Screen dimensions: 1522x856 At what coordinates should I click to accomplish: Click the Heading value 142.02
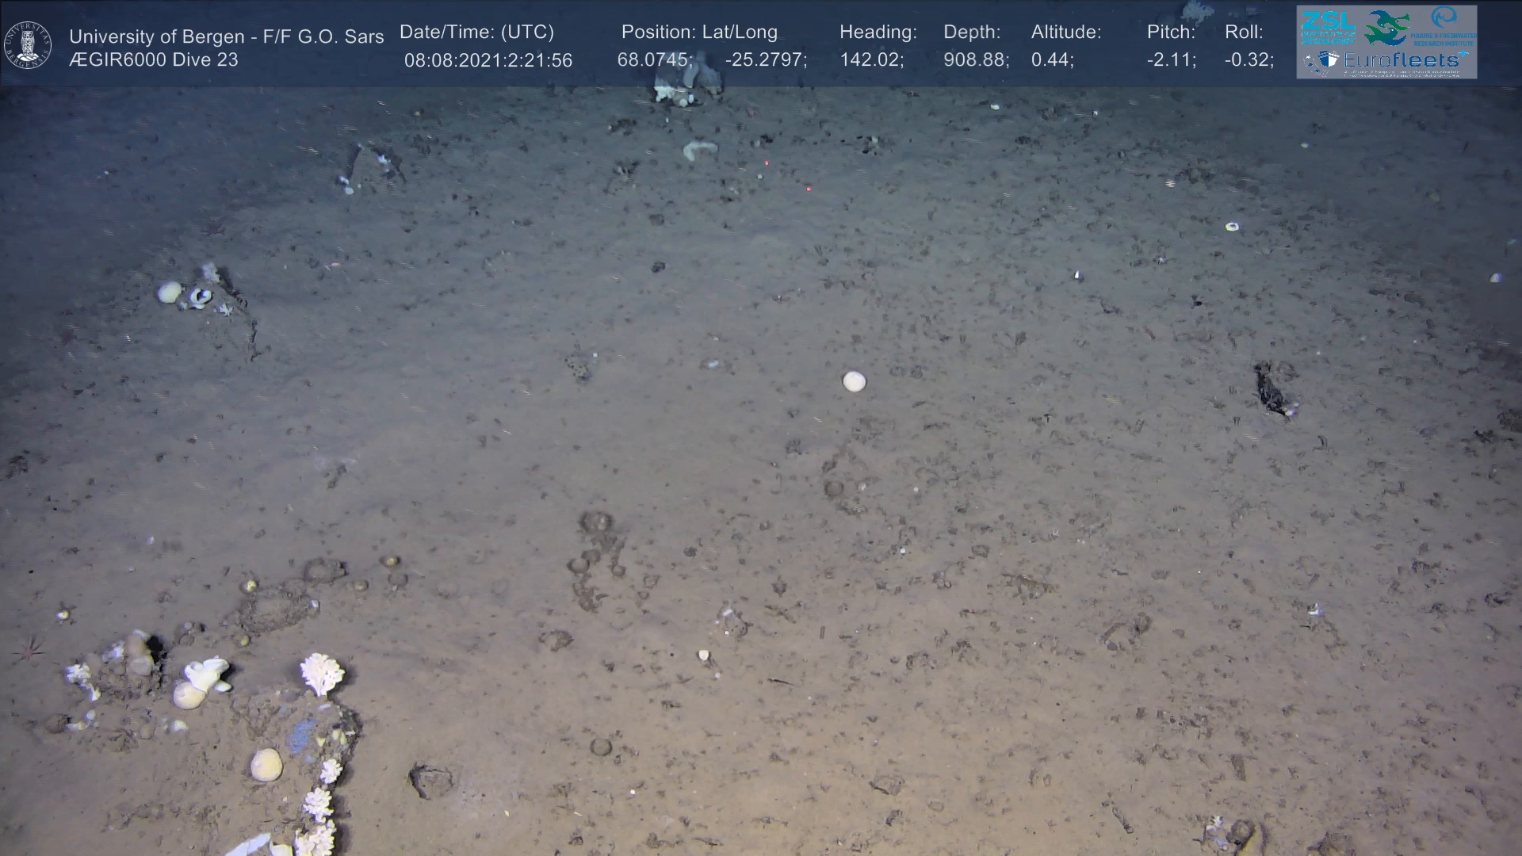tap(871, 60)
